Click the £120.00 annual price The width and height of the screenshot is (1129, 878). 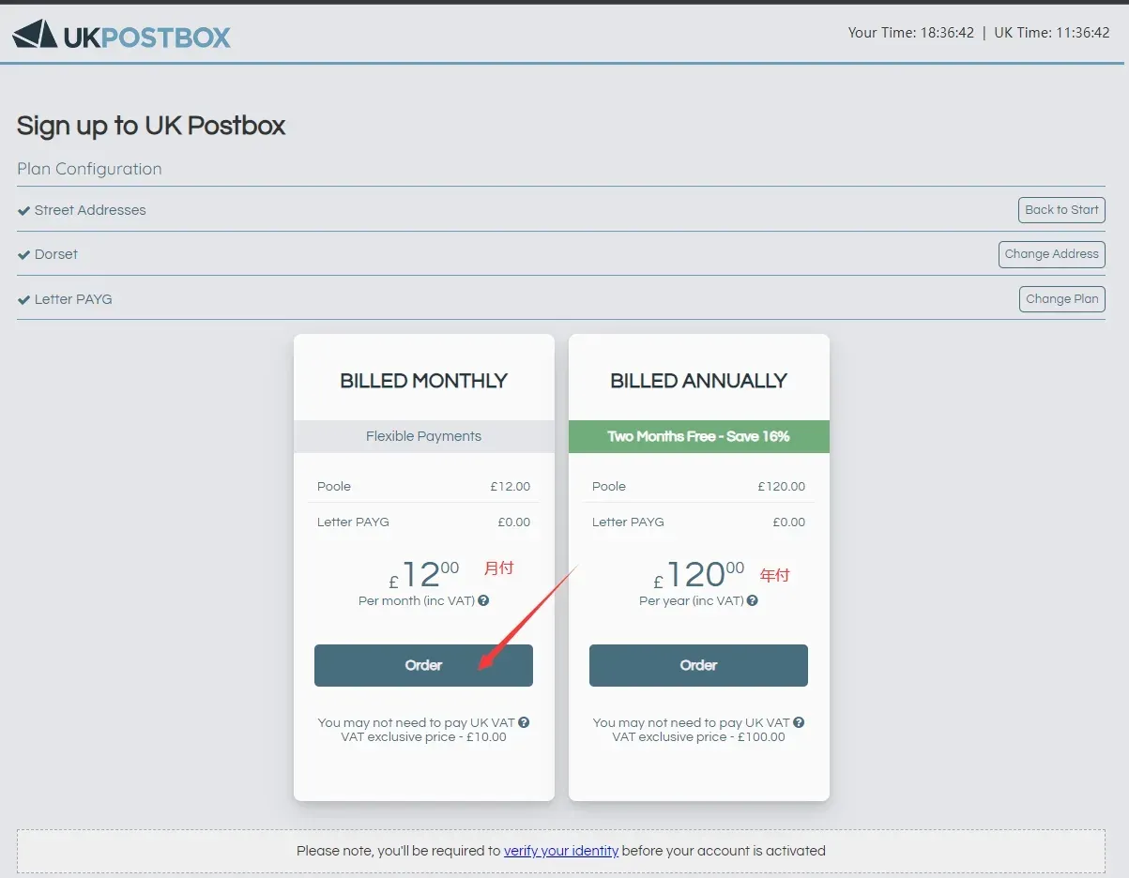click(x=699, y=573)
